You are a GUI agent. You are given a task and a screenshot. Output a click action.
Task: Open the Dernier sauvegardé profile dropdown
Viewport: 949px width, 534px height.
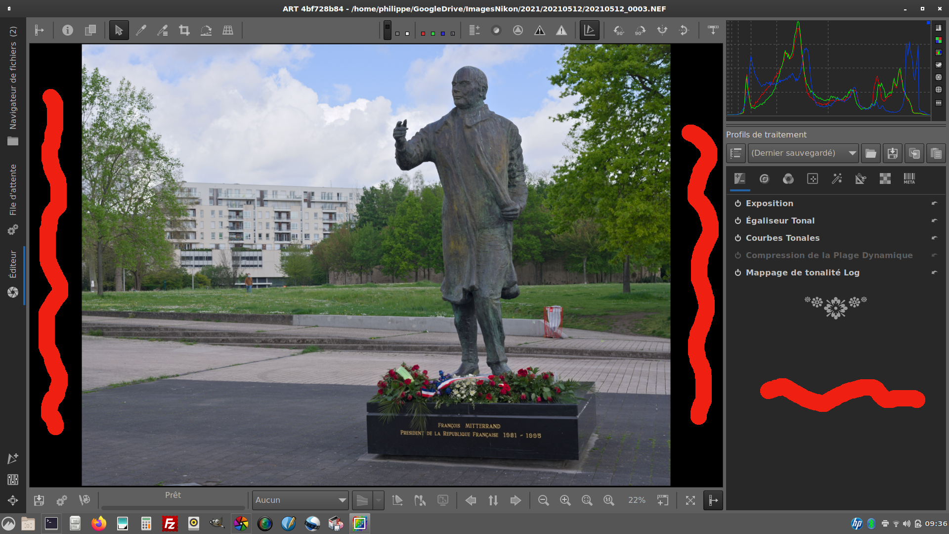click(x=803, y=153)
